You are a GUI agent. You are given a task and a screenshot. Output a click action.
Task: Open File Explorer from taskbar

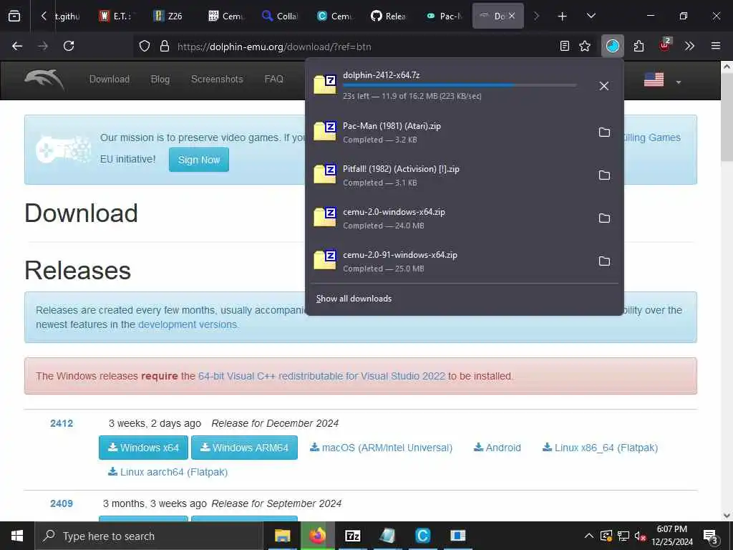282,536
